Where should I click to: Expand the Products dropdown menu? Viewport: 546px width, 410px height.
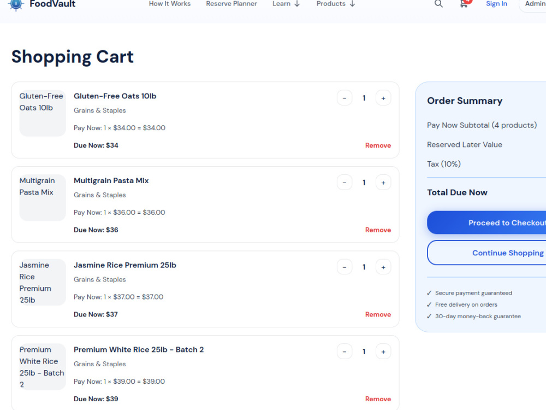(336, 4)
